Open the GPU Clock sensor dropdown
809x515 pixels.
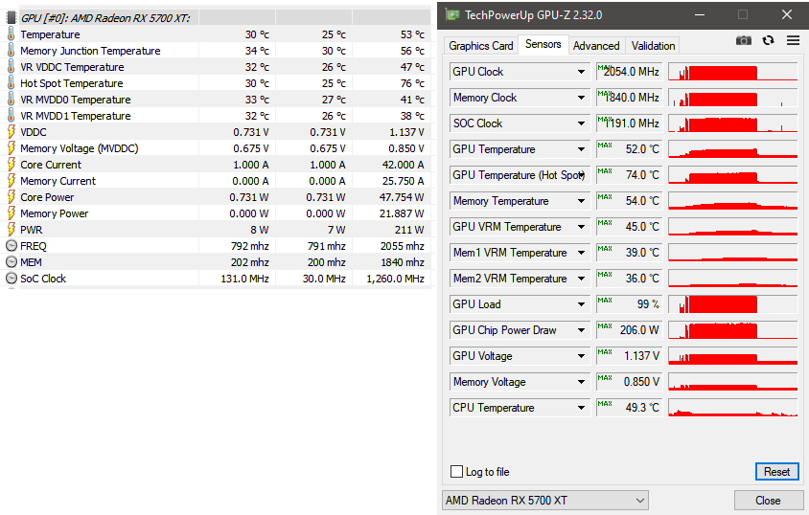[581, 72]
